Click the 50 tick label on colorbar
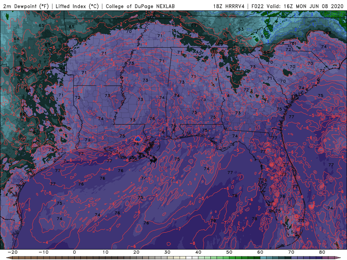The image size is (347, 260). (x=229, y=252)
